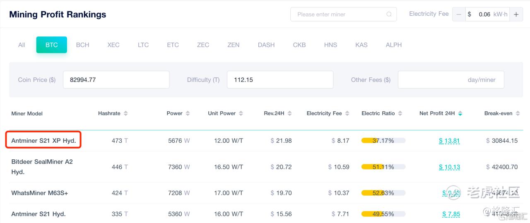This screenshot has width=530, height=223.
Task: Sort by Electric Ratio column arrows
Action: (x=400, y=113)
